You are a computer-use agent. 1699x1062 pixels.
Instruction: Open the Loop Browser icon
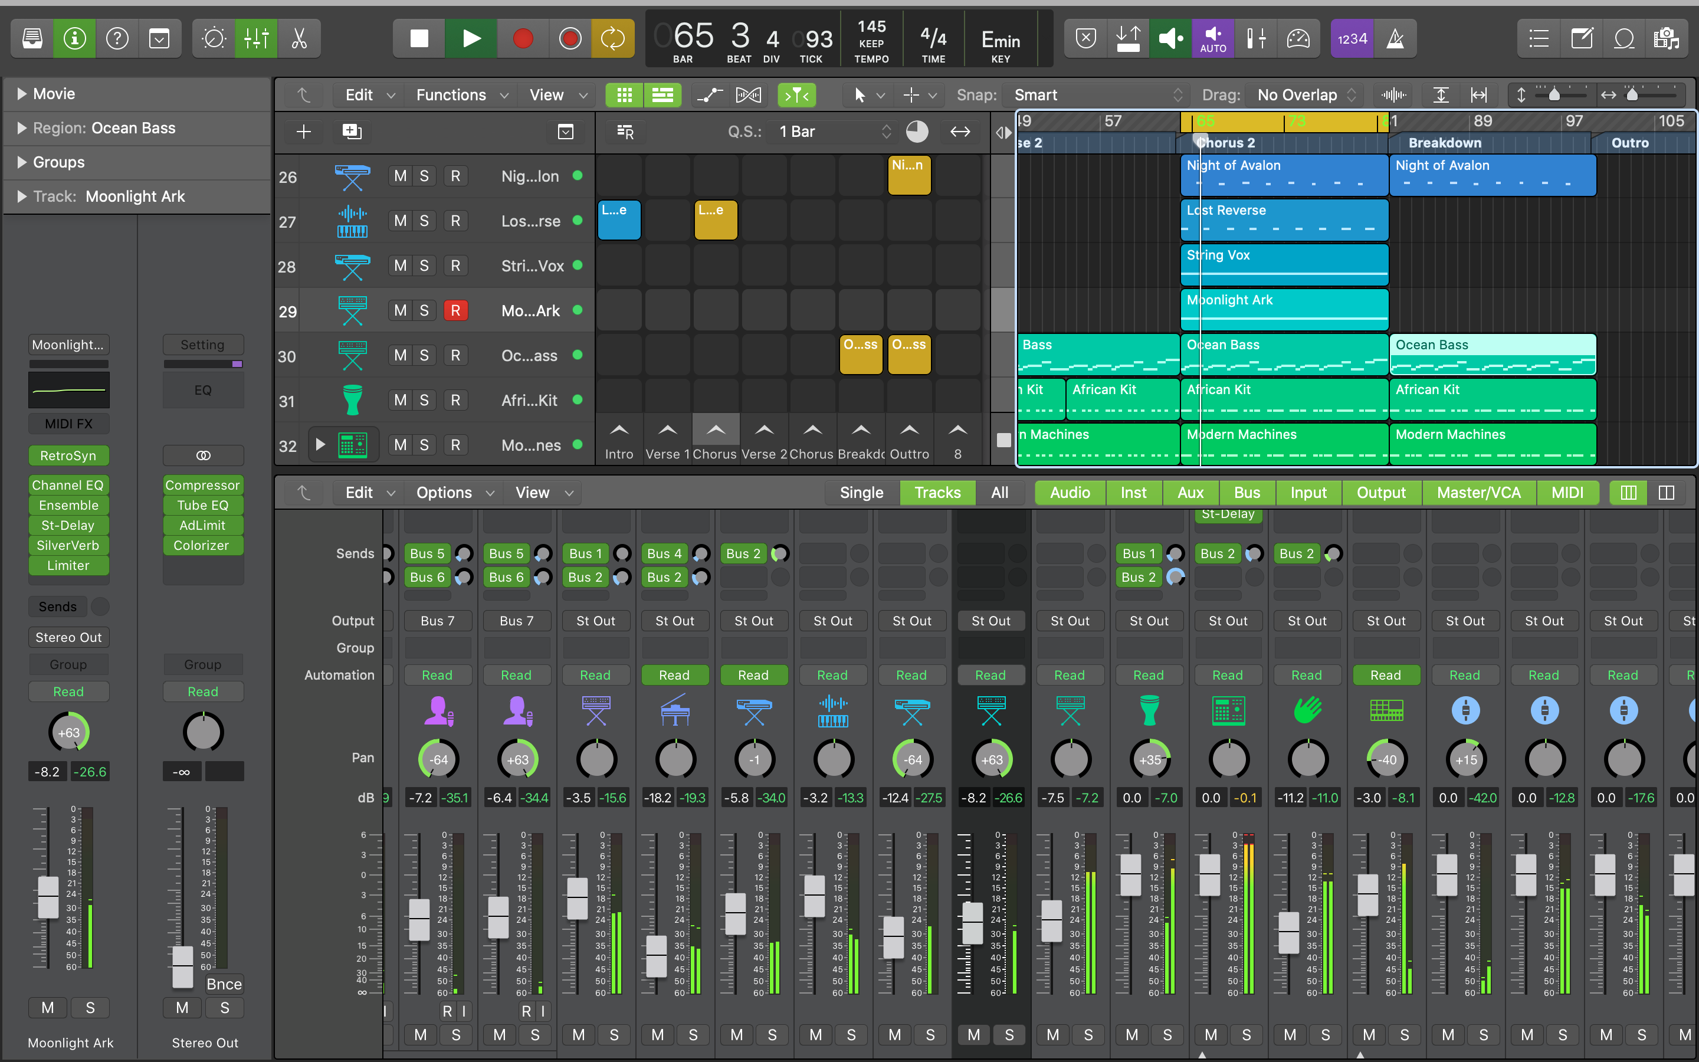click(x=1624, y=38)
